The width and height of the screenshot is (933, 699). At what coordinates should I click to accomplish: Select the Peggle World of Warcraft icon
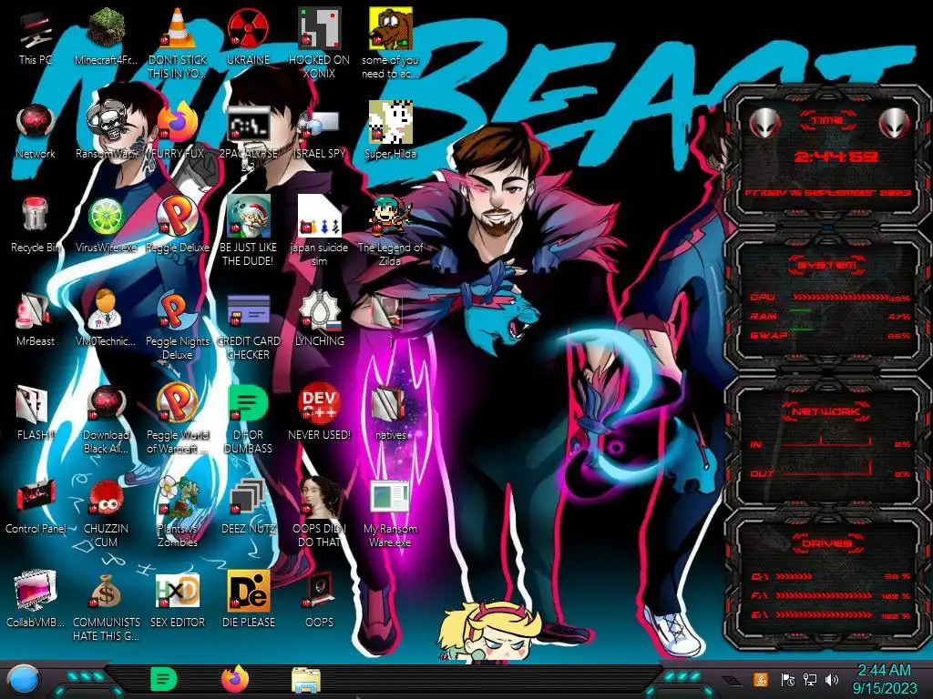[x=178, y=405]
